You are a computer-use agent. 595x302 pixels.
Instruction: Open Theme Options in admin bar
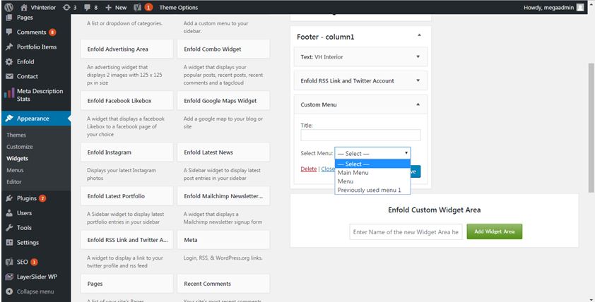pyautogui.click(x=178, y=7)
